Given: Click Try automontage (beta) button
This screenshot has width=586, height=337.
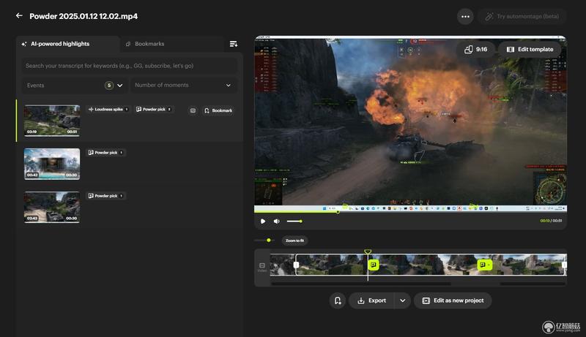Looking at the screenshot, I should (522, 16).
